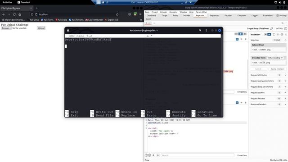Viewport: 288px width, 162px height.
Task: Open Inspector settings gear icon
Action: pos(282,34)
